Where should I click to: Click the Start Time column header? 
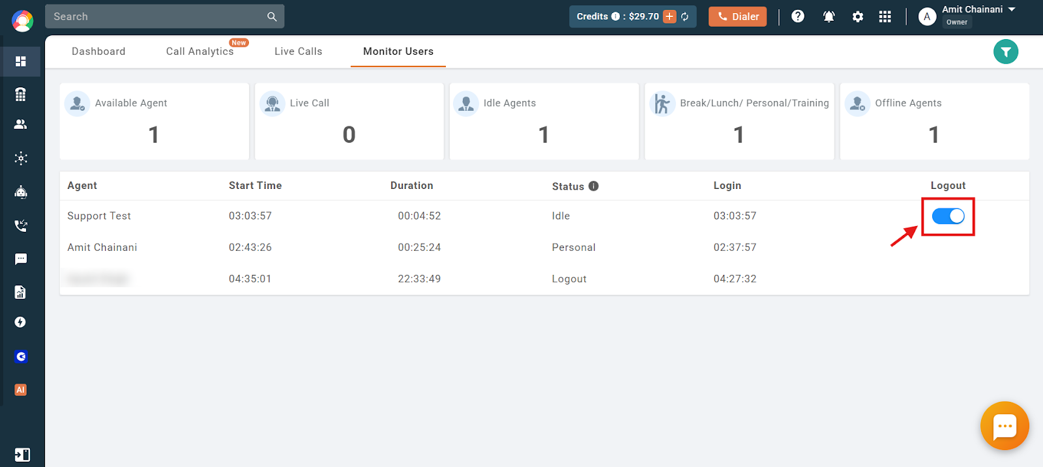click(x=255, y=186)
